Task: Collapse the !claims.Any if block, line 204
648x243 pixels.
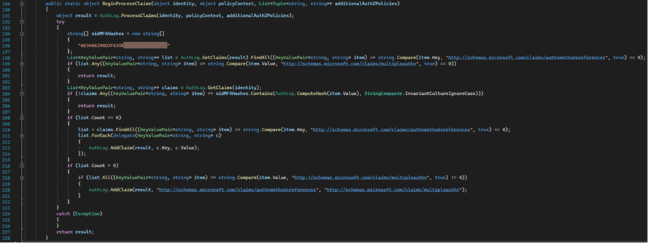Action: (x=21, y=94)
